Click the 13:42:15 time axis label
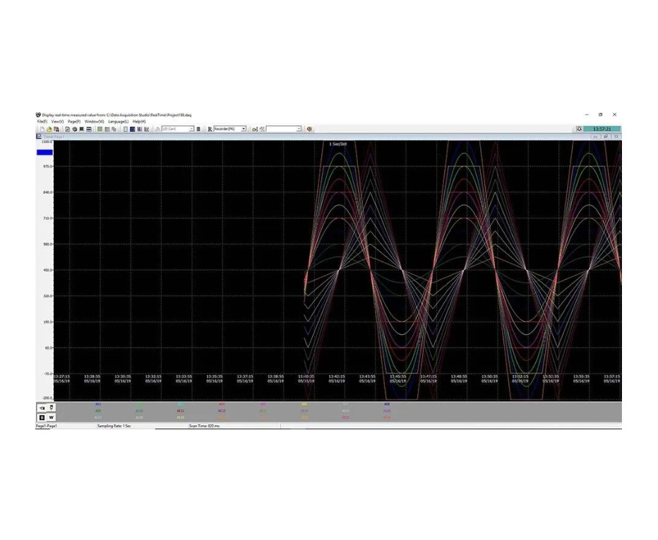658x540 pixels. coord(337,376)
